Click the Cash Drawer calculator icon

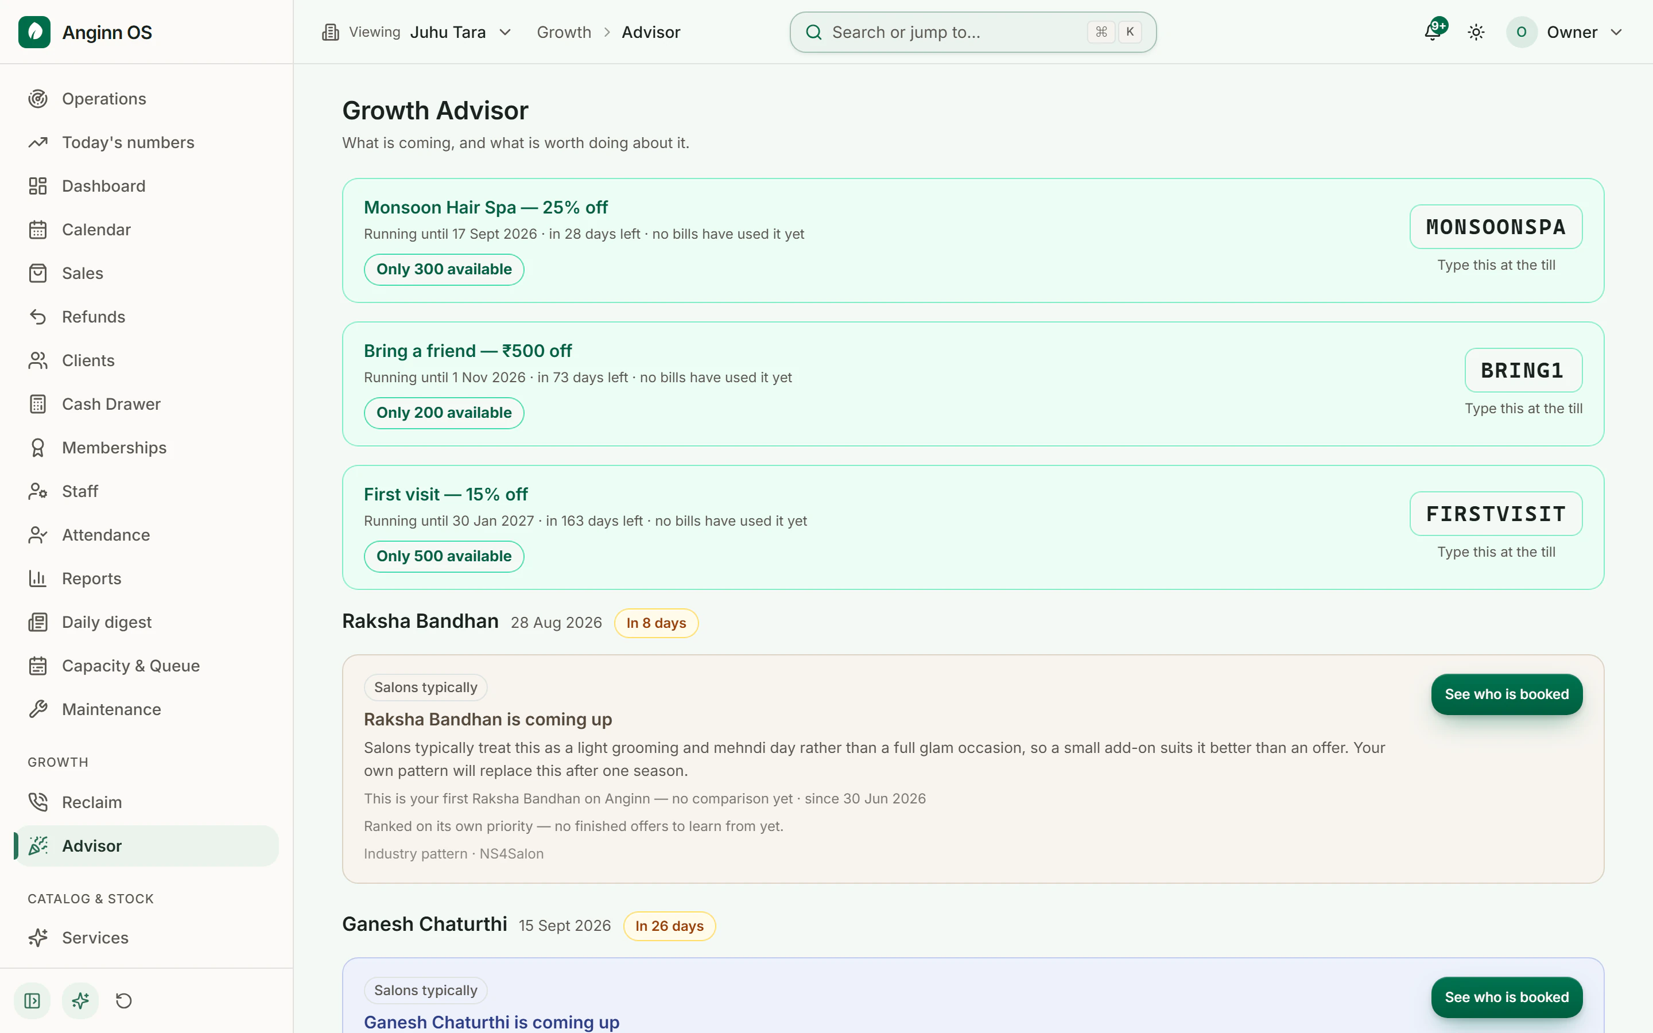(x=37, y=405)
